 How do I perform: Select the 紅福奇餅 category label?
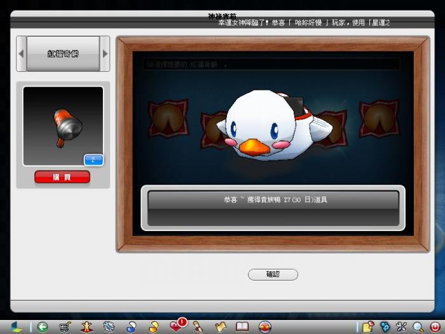[x=63, y=53]
